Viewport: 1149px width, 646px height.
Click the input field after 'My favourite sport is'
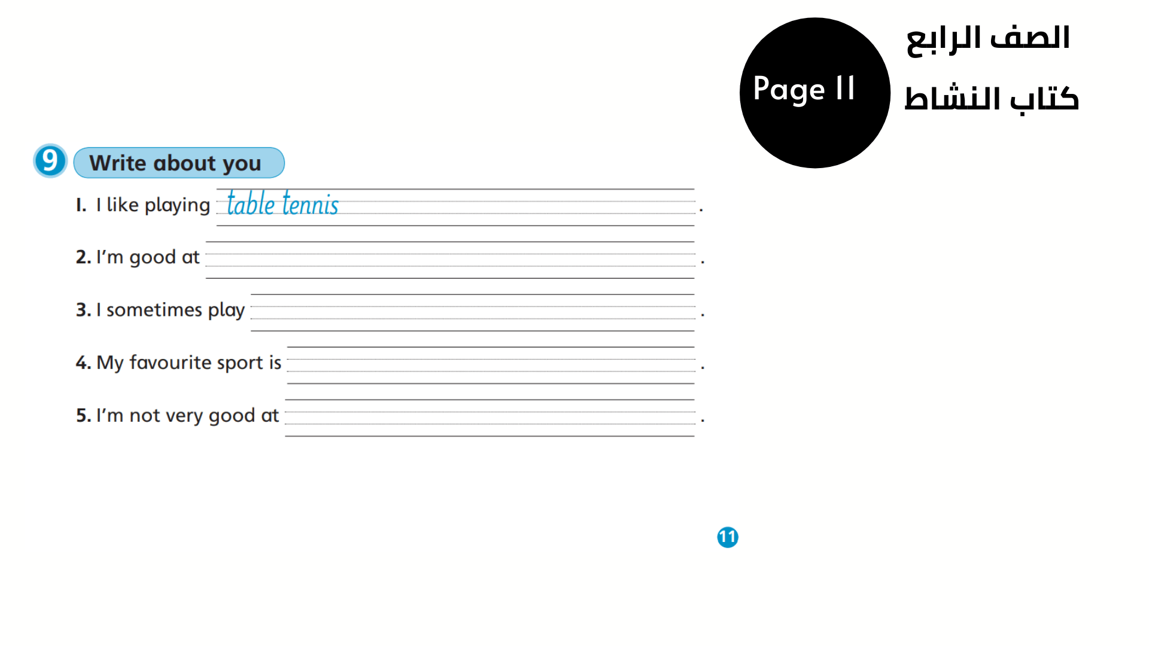pos(490,362)
